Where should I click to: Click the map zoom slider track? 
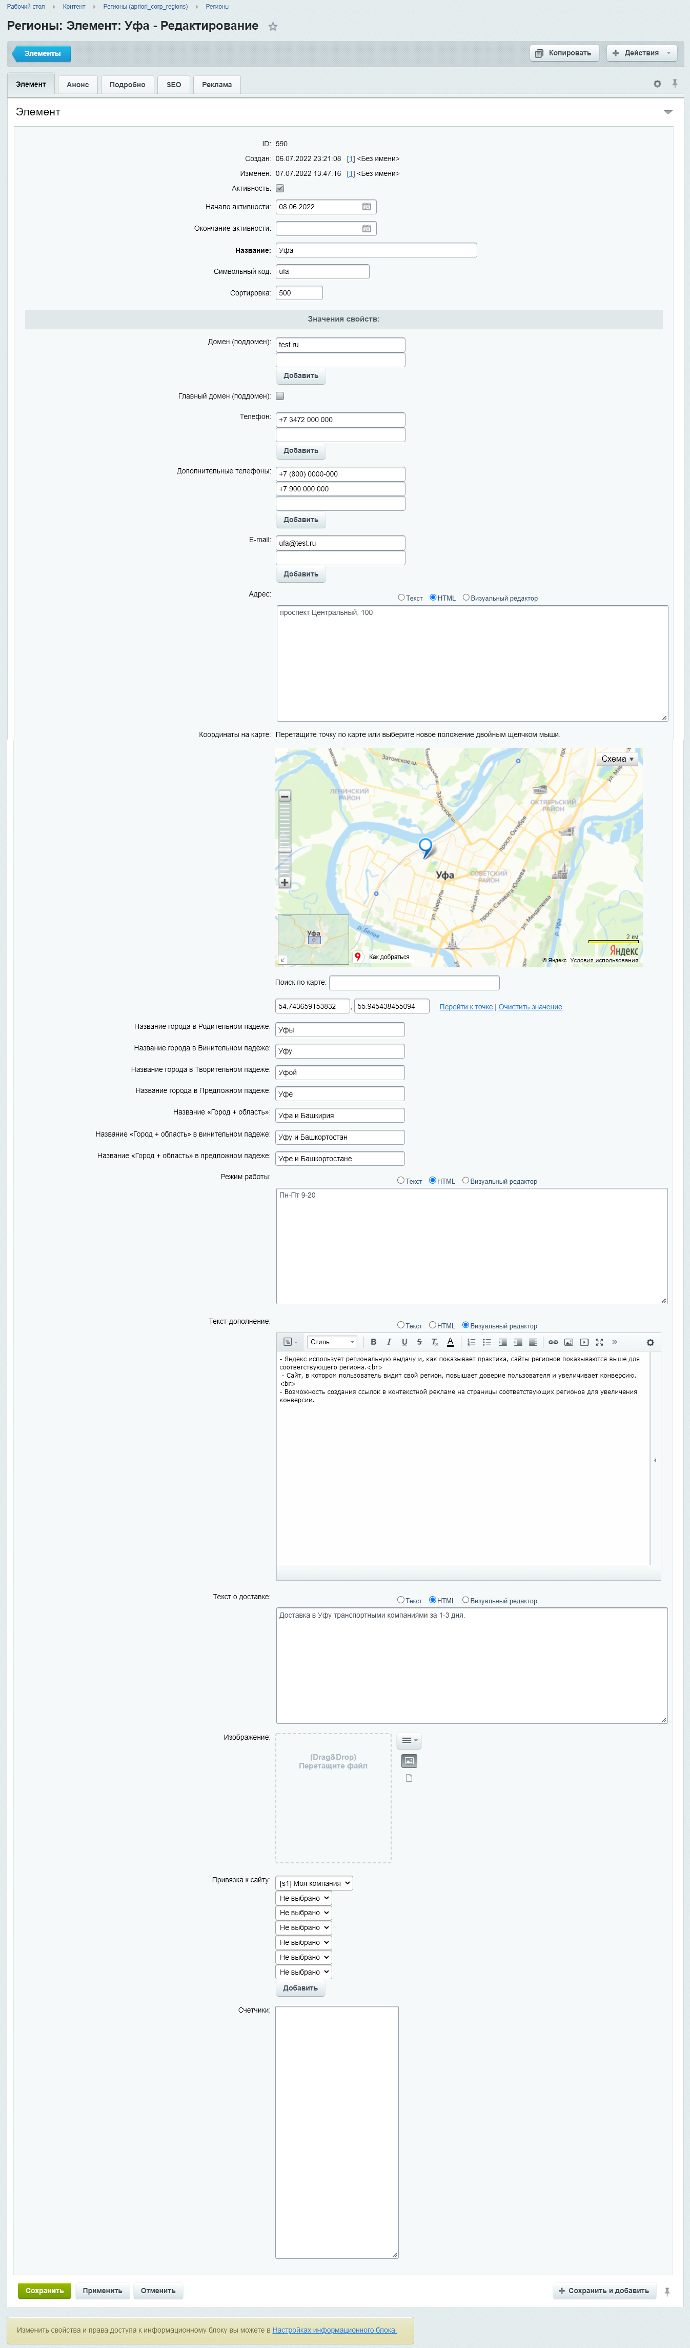(x=285, y=839)
